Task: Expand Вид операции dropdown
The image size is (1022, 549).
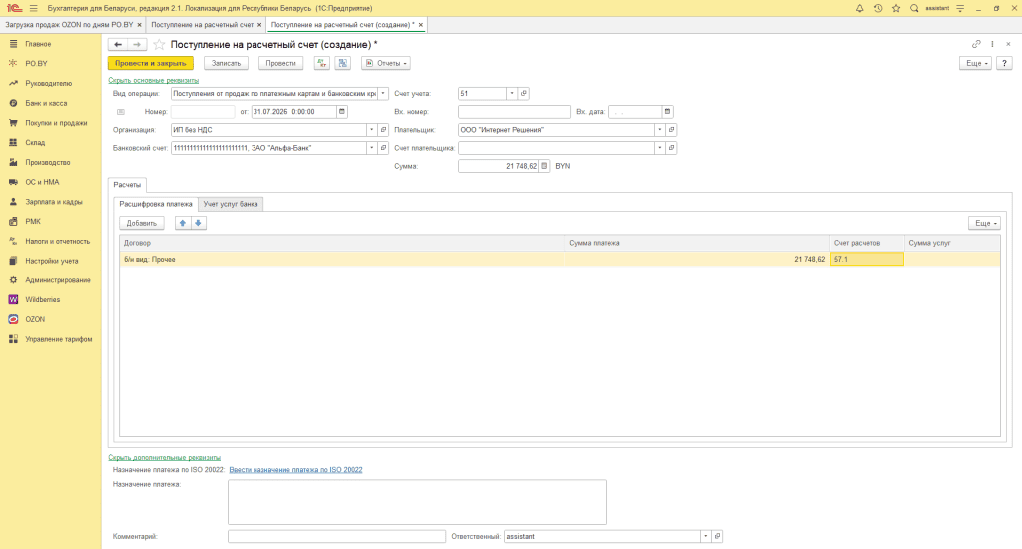Action: 383,93
